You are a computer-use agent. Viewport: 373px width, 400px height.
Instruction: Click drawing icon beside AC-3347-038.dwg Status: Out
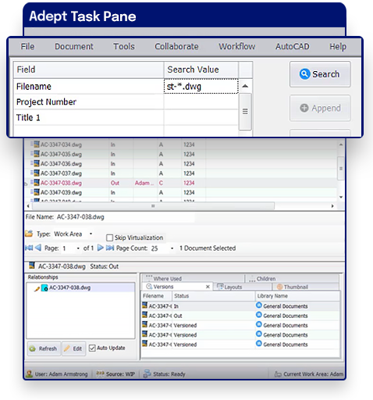[x=32, y=266]
